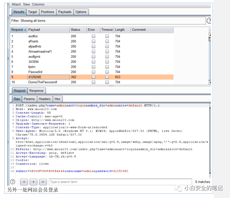This screenshot has width=230, height=198.
Task: Click the submit and password body line
Action: [x=72, y=171]
